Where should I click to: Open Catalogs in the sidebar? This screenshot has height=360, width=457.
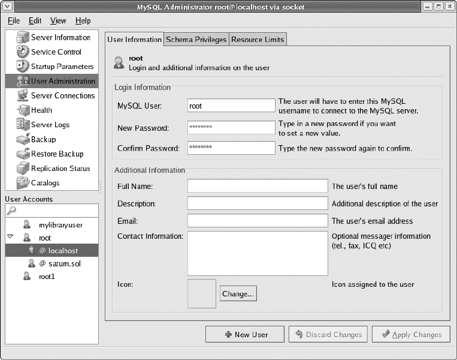[x=45, y=183]
